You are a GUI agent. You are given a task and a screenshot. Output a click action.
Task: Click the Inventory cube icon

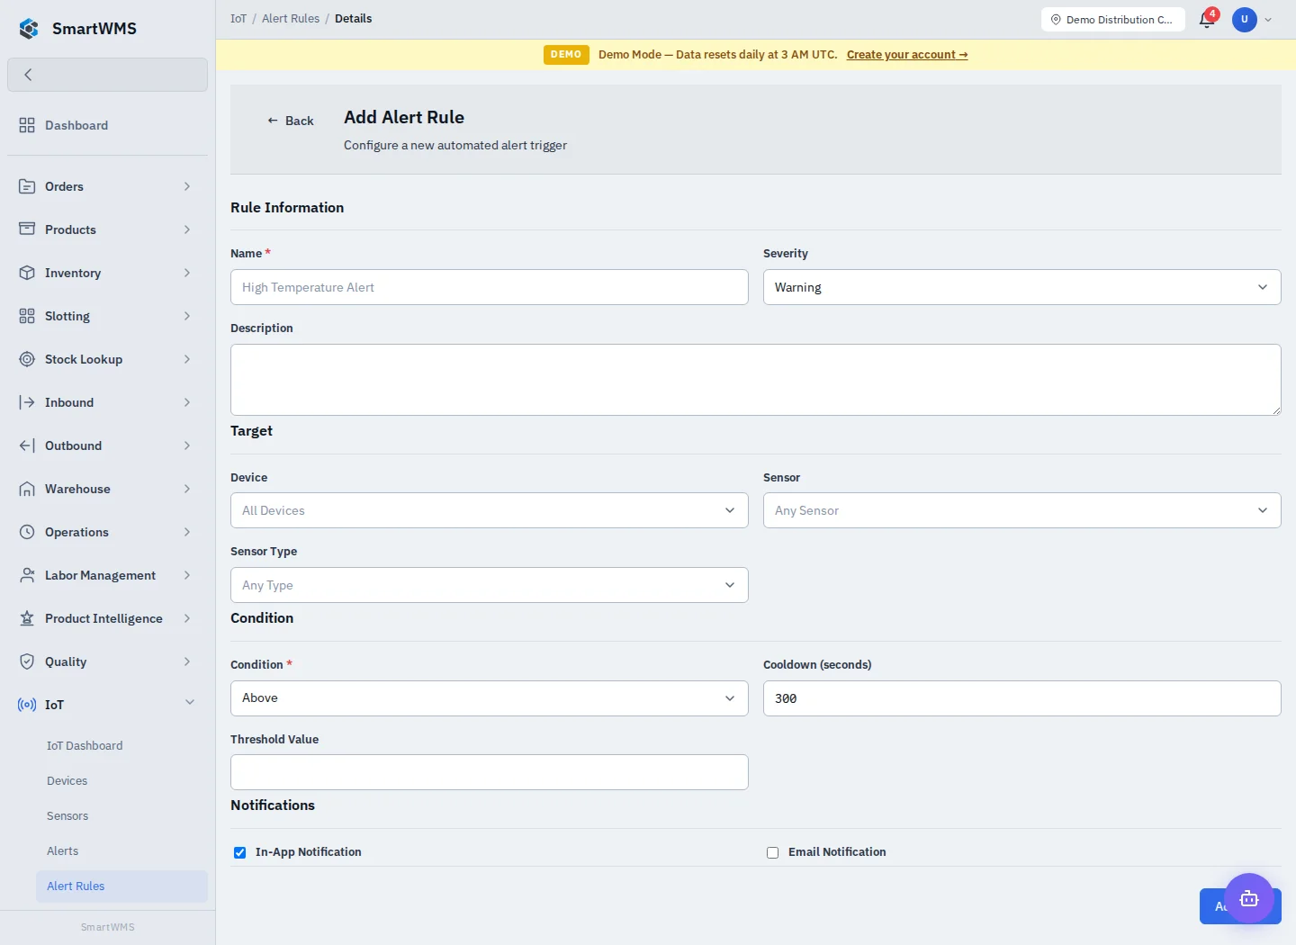tap(27, 273)
